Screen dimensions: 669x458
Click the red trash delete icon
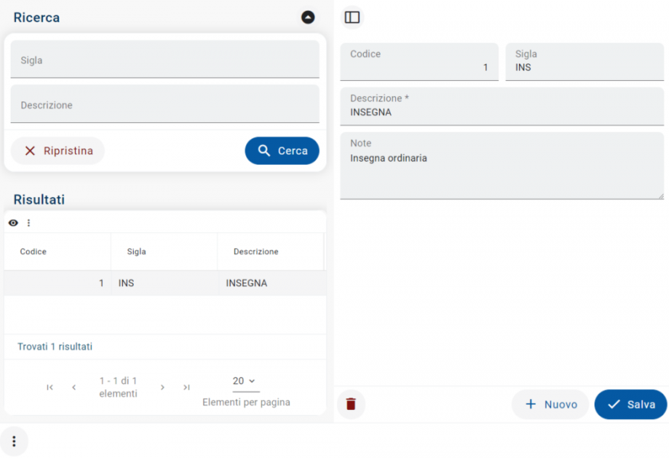[351, 405]
